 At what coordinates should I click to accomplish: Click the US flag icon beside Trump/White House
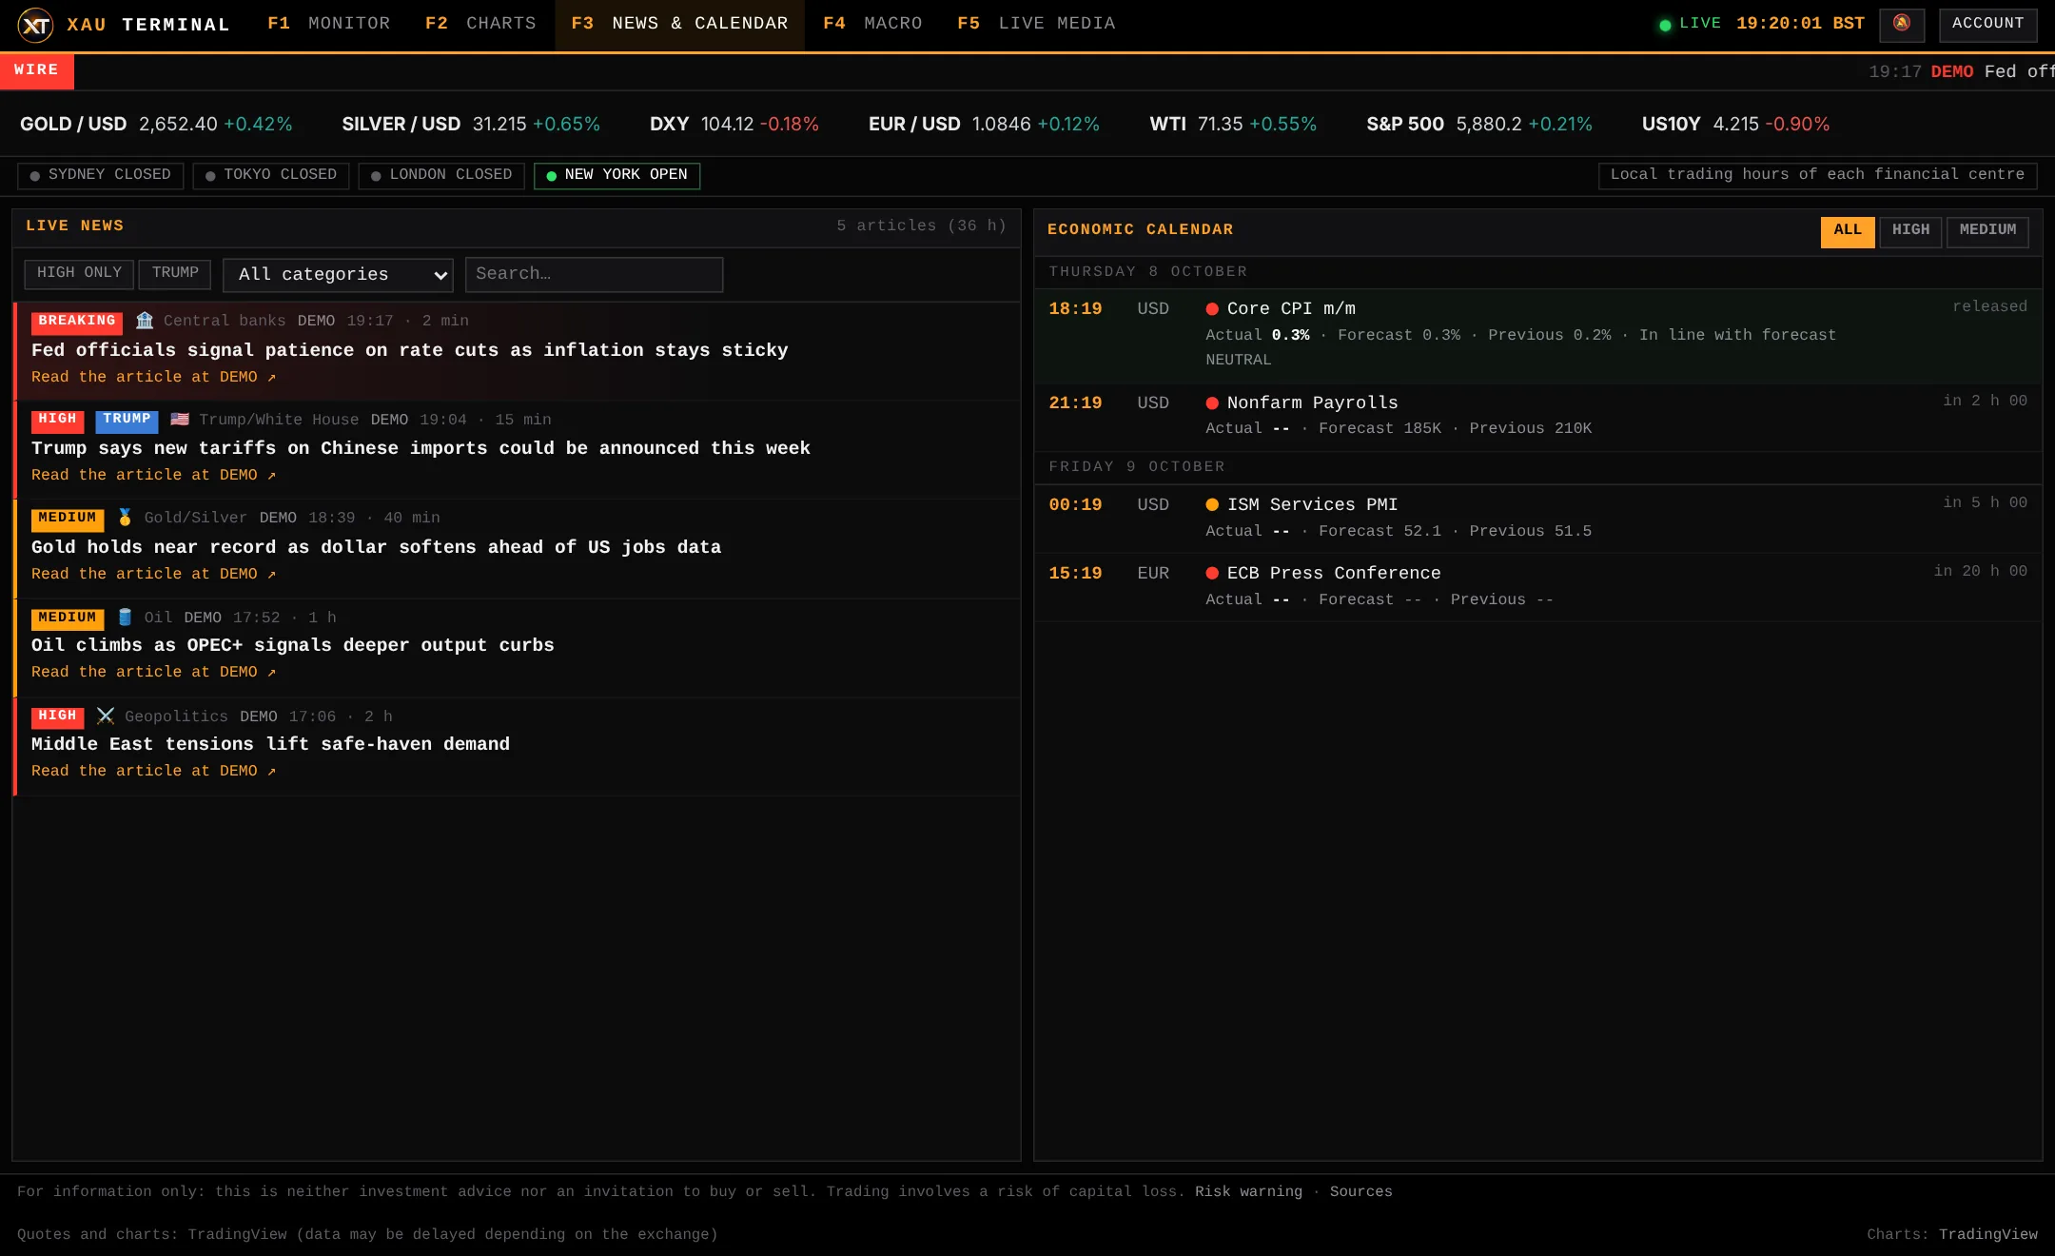180,420
